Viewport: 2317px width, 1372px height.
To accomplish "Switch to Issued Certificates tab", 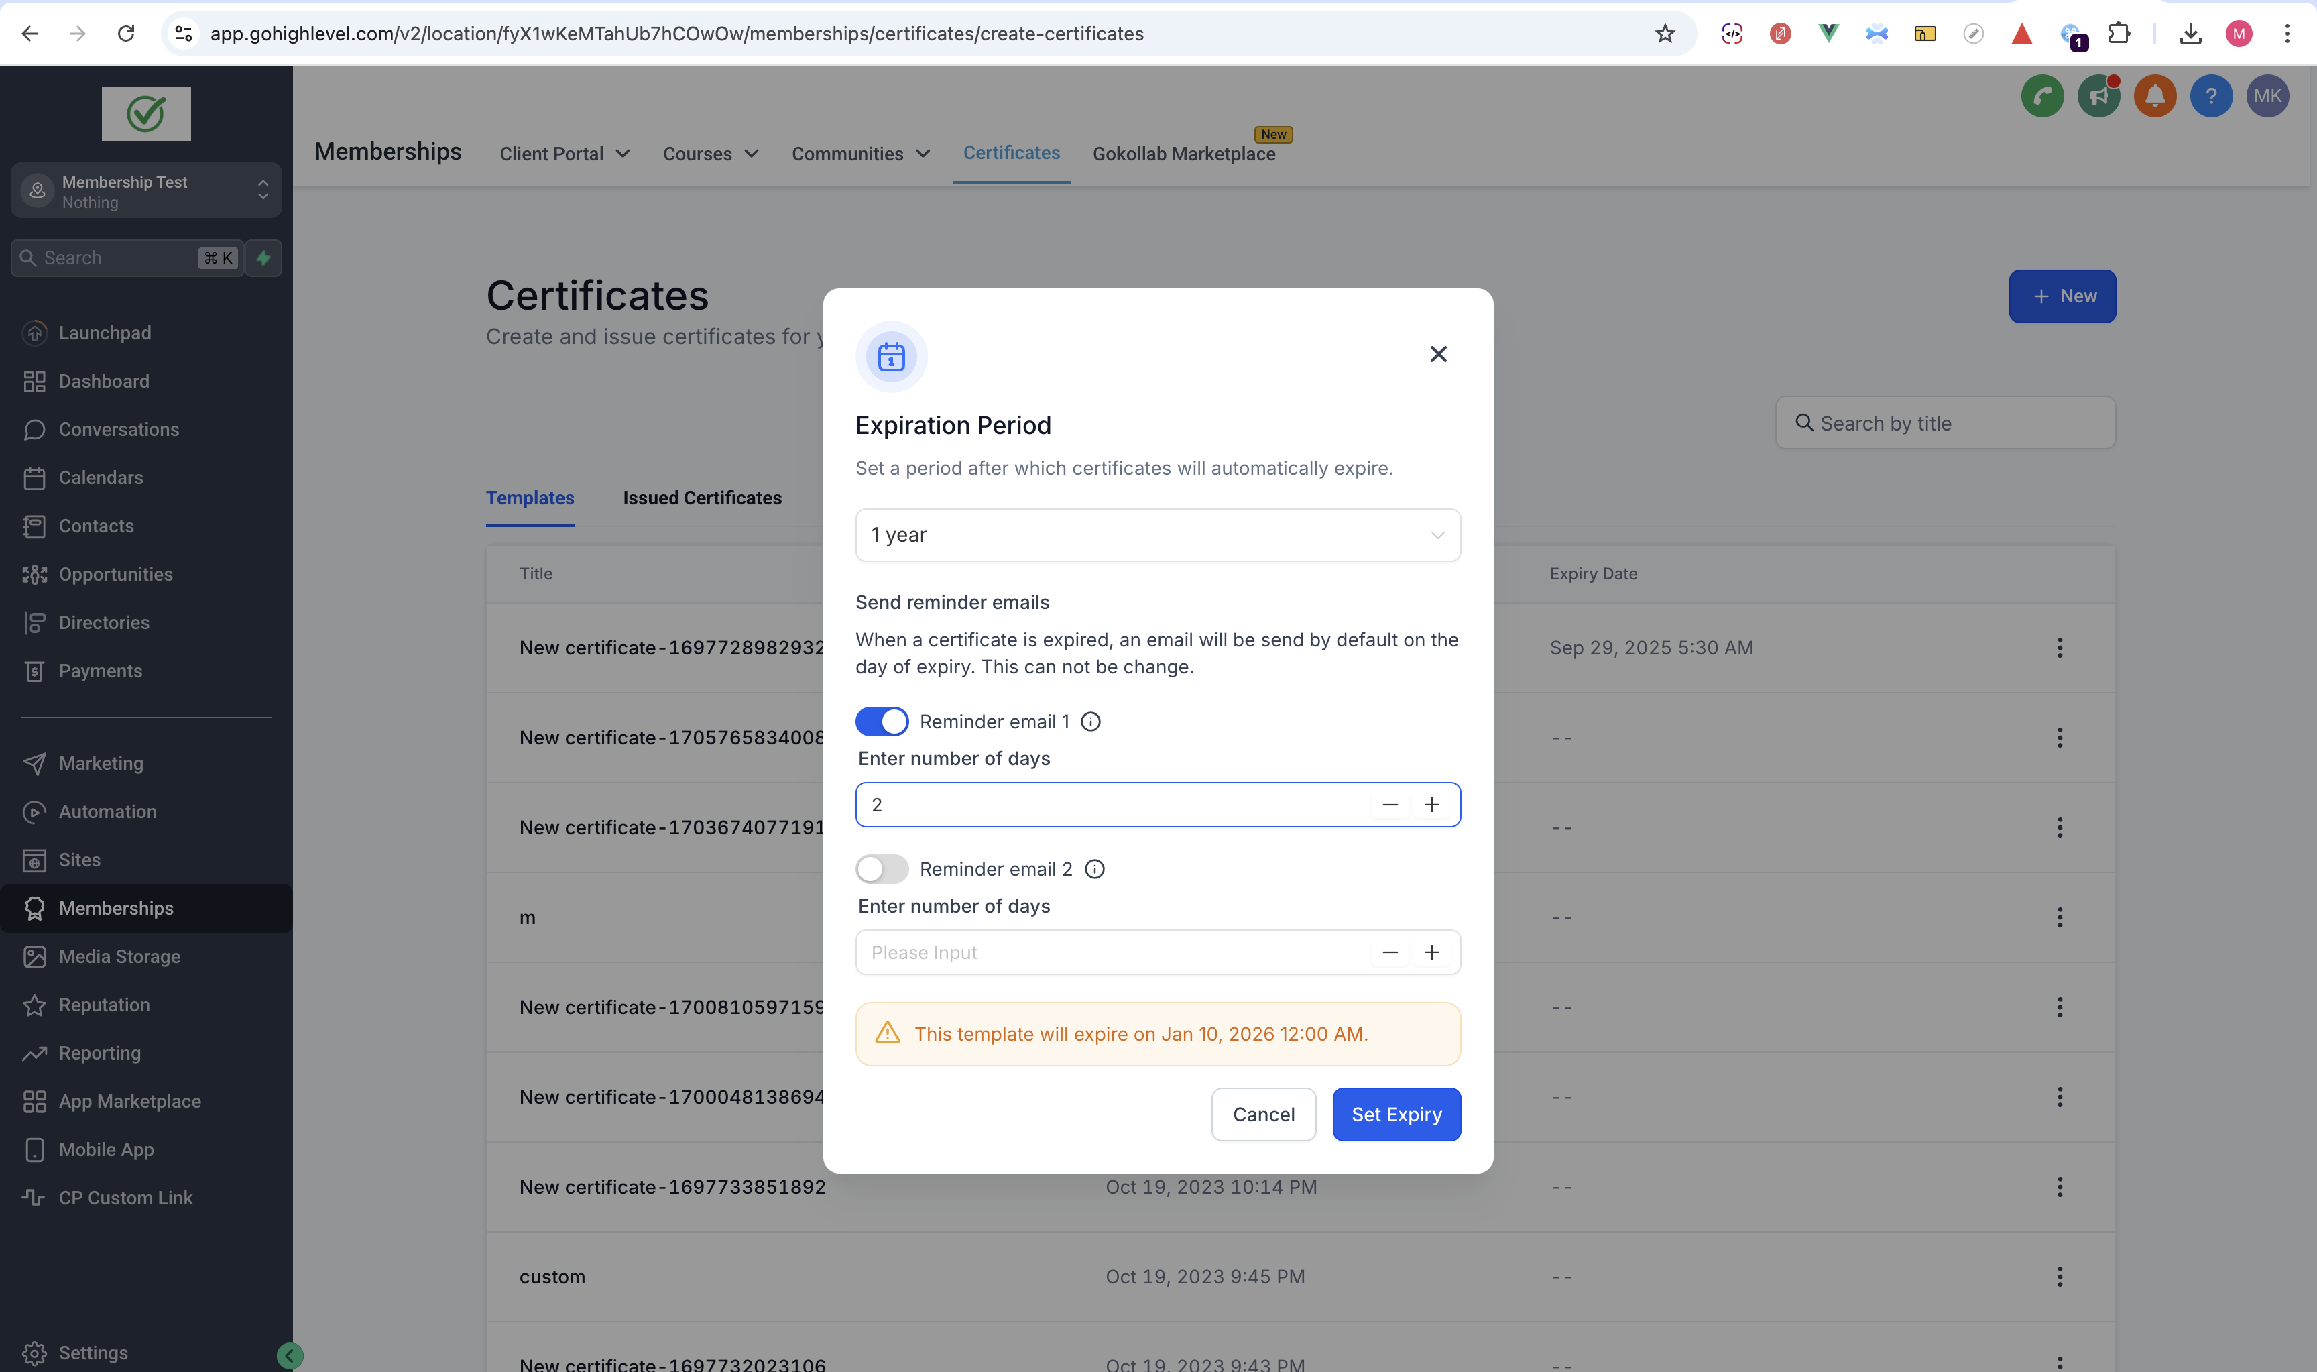I will pos(701,498).
